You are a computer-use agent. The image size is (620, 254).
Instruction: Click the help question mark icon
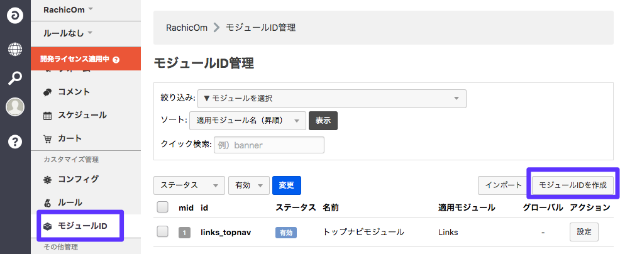point(15,141)
